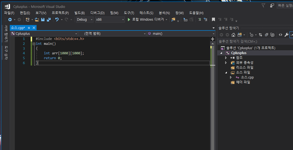Screen dimensions: 293x150
Task: Open Properties with the wrench icon
Action: [x=286, y=35]
